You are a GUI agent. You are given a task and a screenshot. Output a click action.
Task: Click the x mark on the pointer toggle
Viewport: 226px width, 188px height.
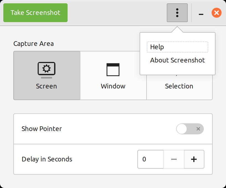pyautogui.click(x=198, y=129)
